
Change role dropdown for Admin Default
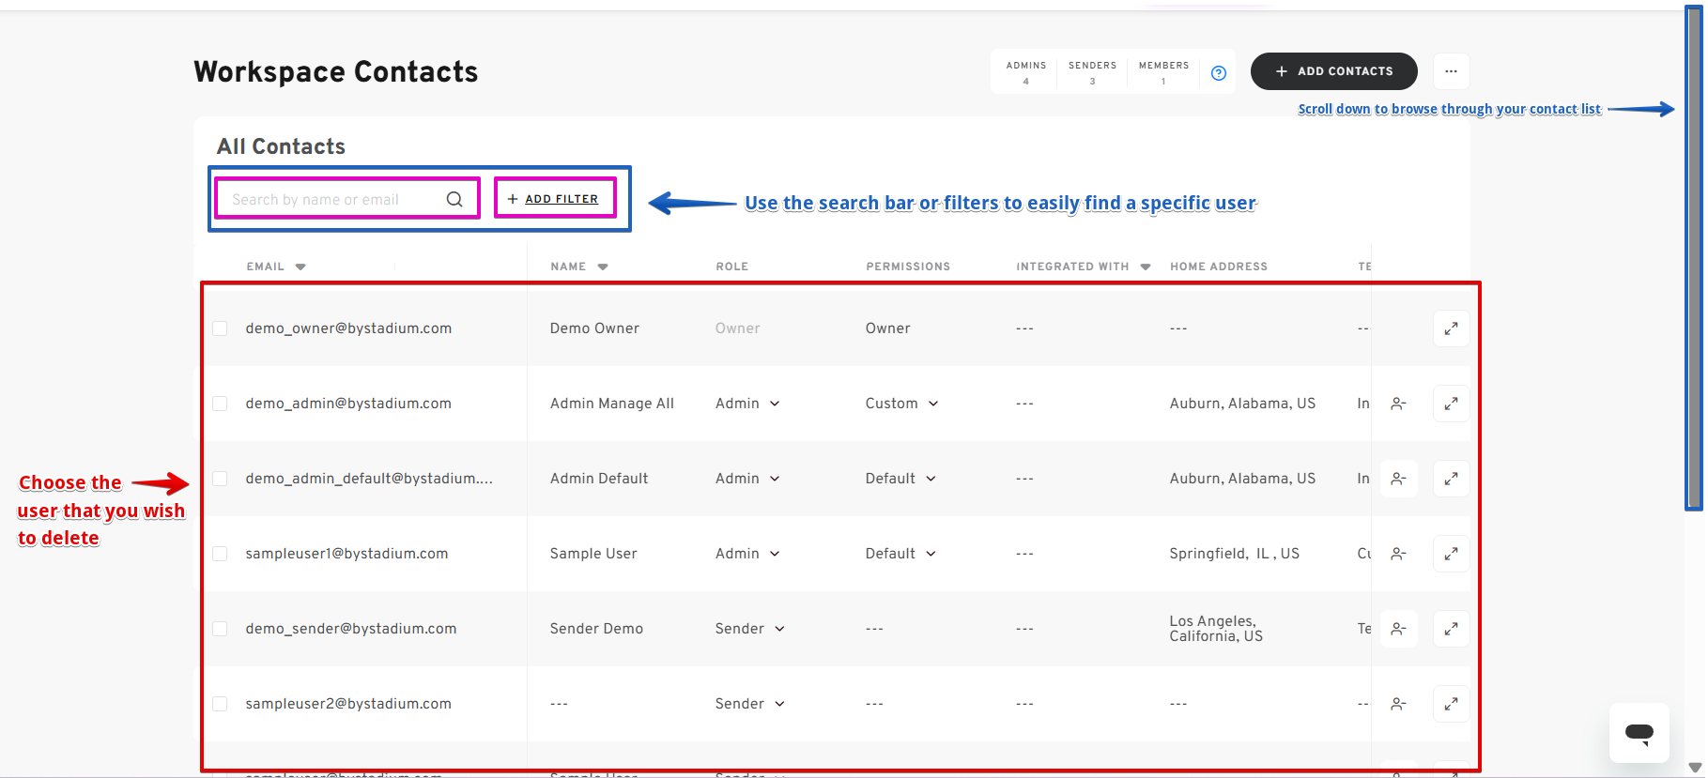[747, 479]
